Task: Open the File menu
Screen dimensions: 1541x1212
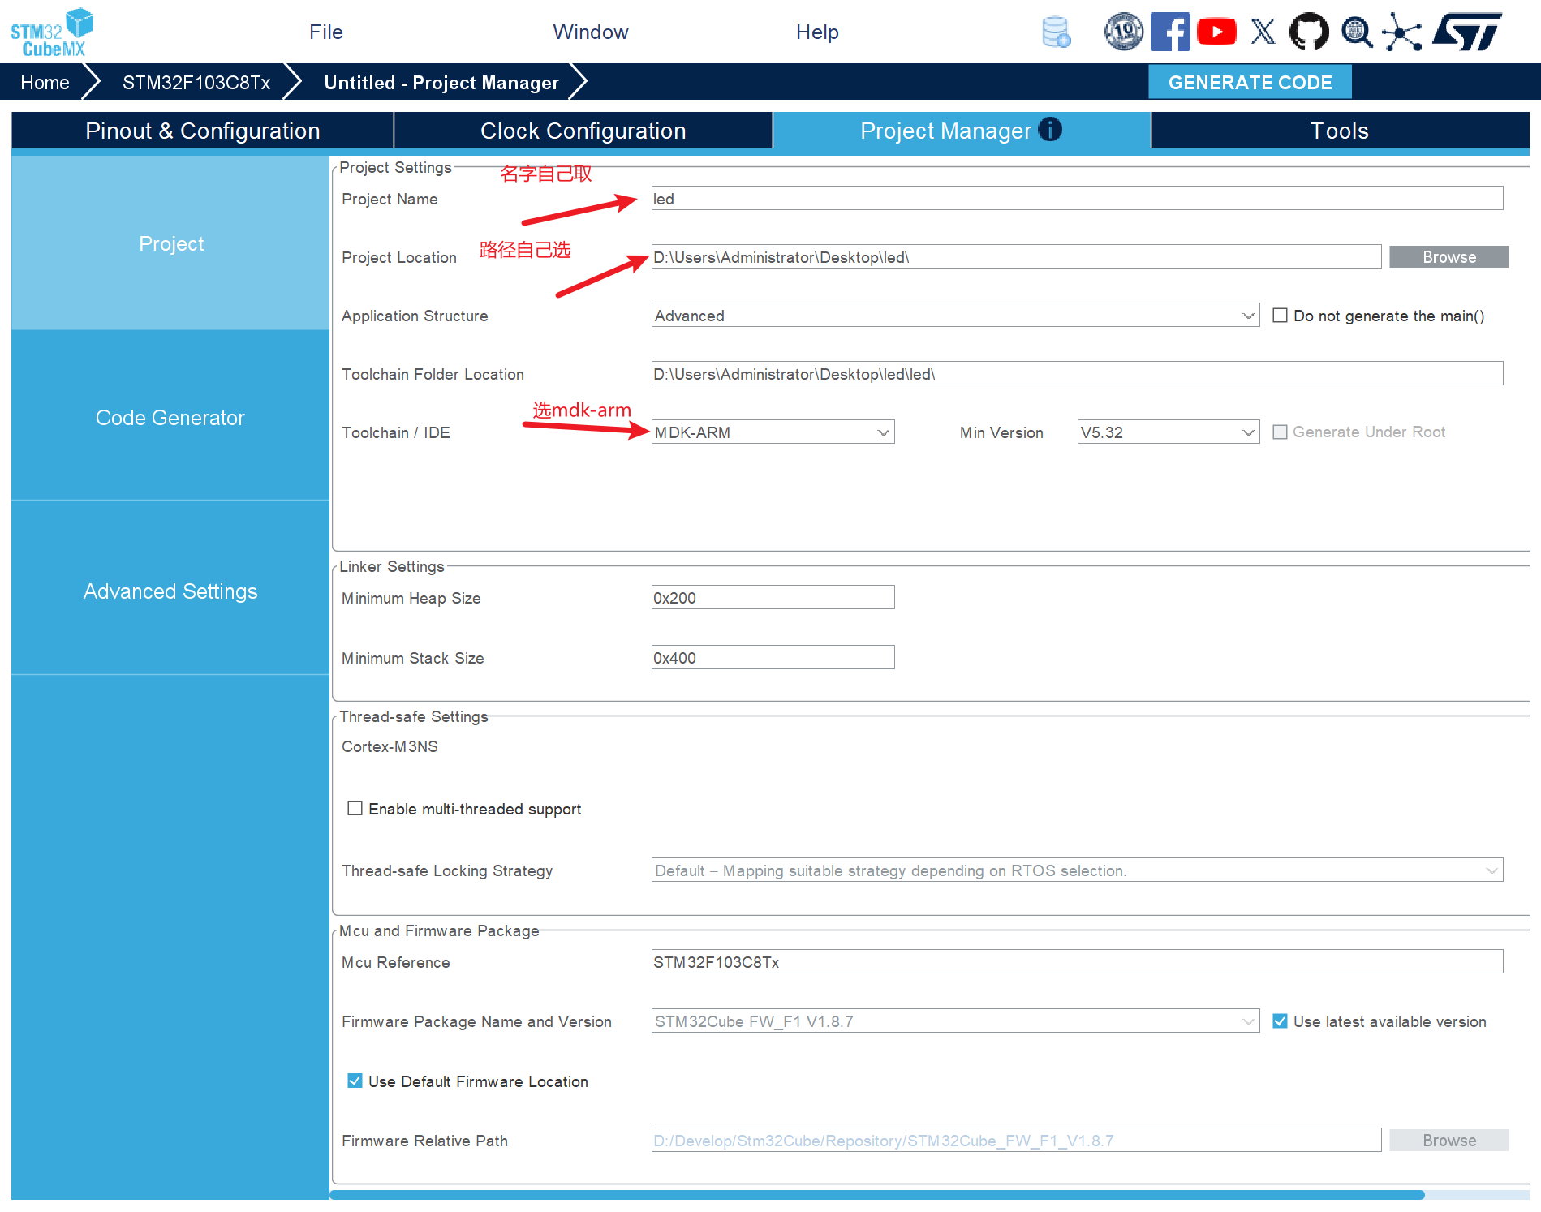Action: [326, 32]
